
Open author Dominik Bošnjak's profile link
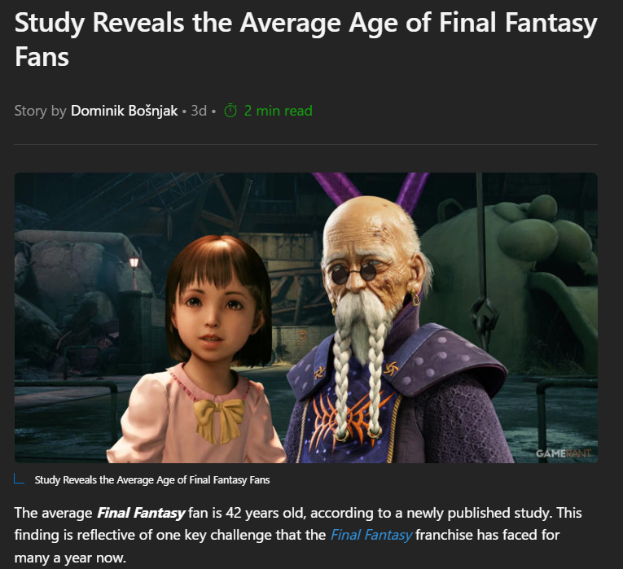tap(124, 111)
